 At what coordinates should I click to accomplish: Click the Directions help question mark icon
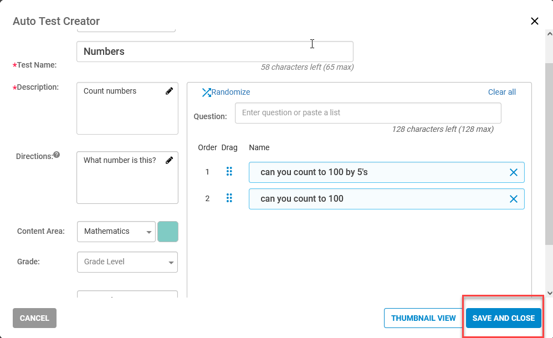[x=57, y=155]
